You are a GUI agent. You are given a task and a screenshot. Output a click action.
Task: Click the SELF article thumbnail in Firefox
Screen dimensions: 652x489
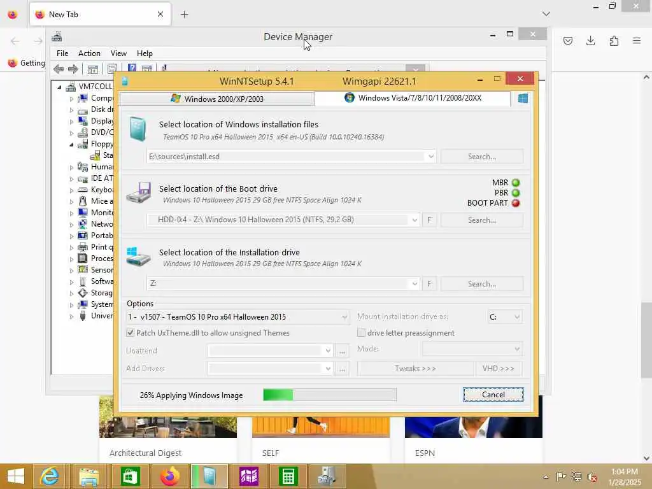point(321,427)
